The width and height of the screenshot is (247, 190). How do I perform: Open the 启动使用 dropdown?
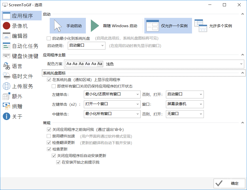(87, 46)
